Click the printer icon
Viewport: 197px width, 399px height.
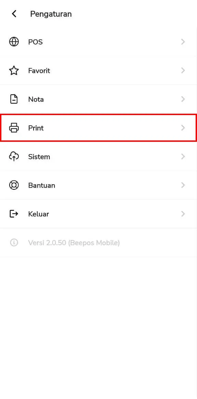[x=14, y=128]
